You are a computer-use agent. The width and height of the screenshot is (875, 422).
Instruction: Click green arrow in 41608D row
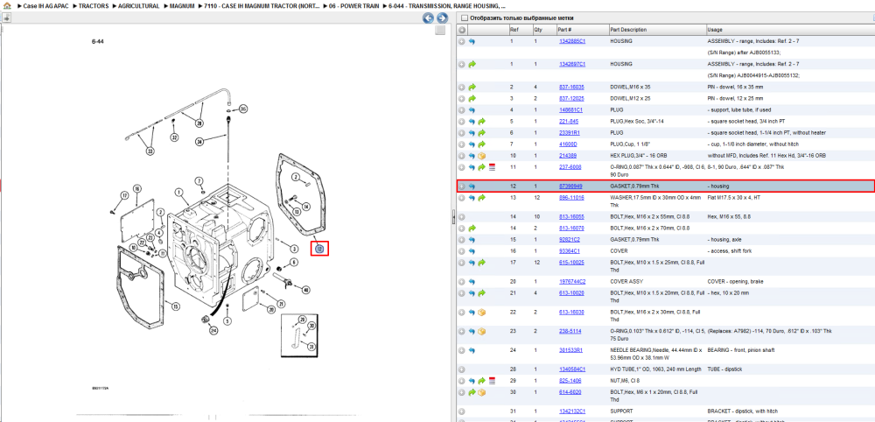click(x=481, y=144)
